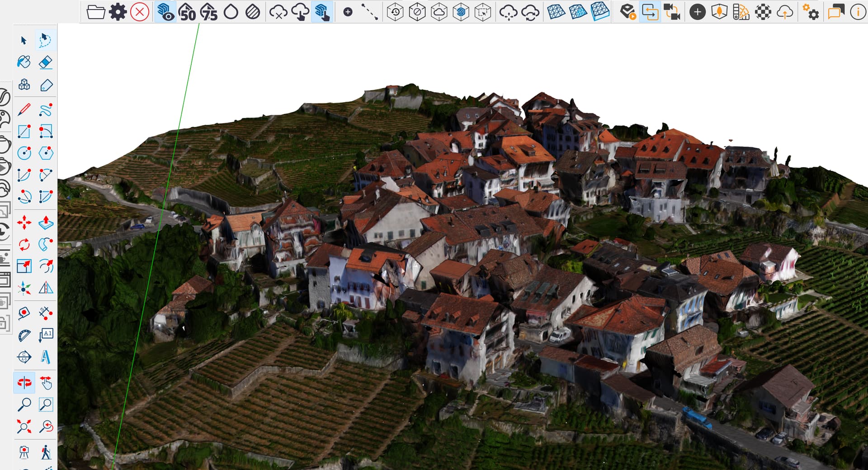The image size is (868, 470).
Task: Activate the Orbit camera tool
Action: (x=24, y=382)
